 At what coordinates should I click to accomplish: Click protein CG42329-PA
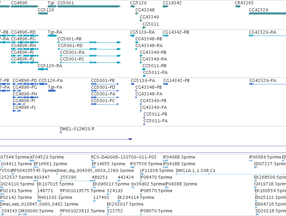[263, 81]
